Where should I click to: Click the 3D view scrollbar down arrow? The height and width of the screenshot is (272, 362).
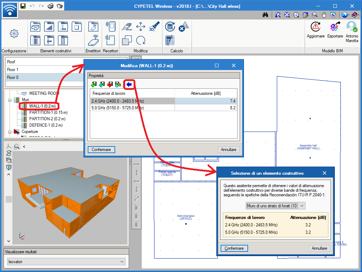coord(8,241)
